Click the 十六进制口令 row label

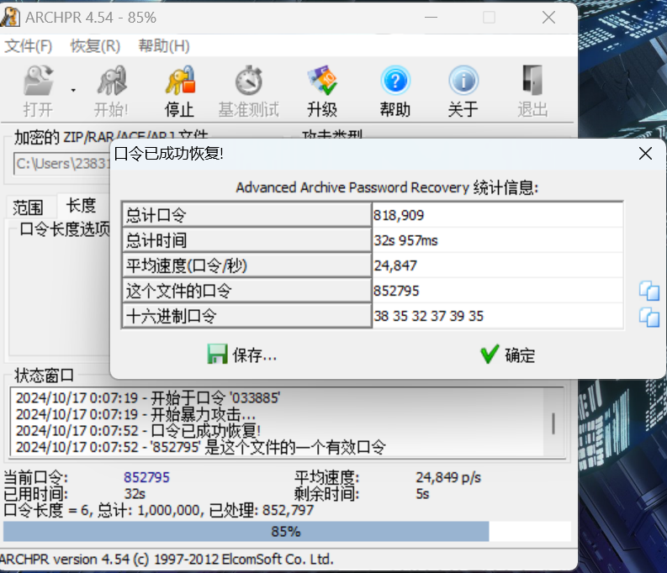click(246, 316)
